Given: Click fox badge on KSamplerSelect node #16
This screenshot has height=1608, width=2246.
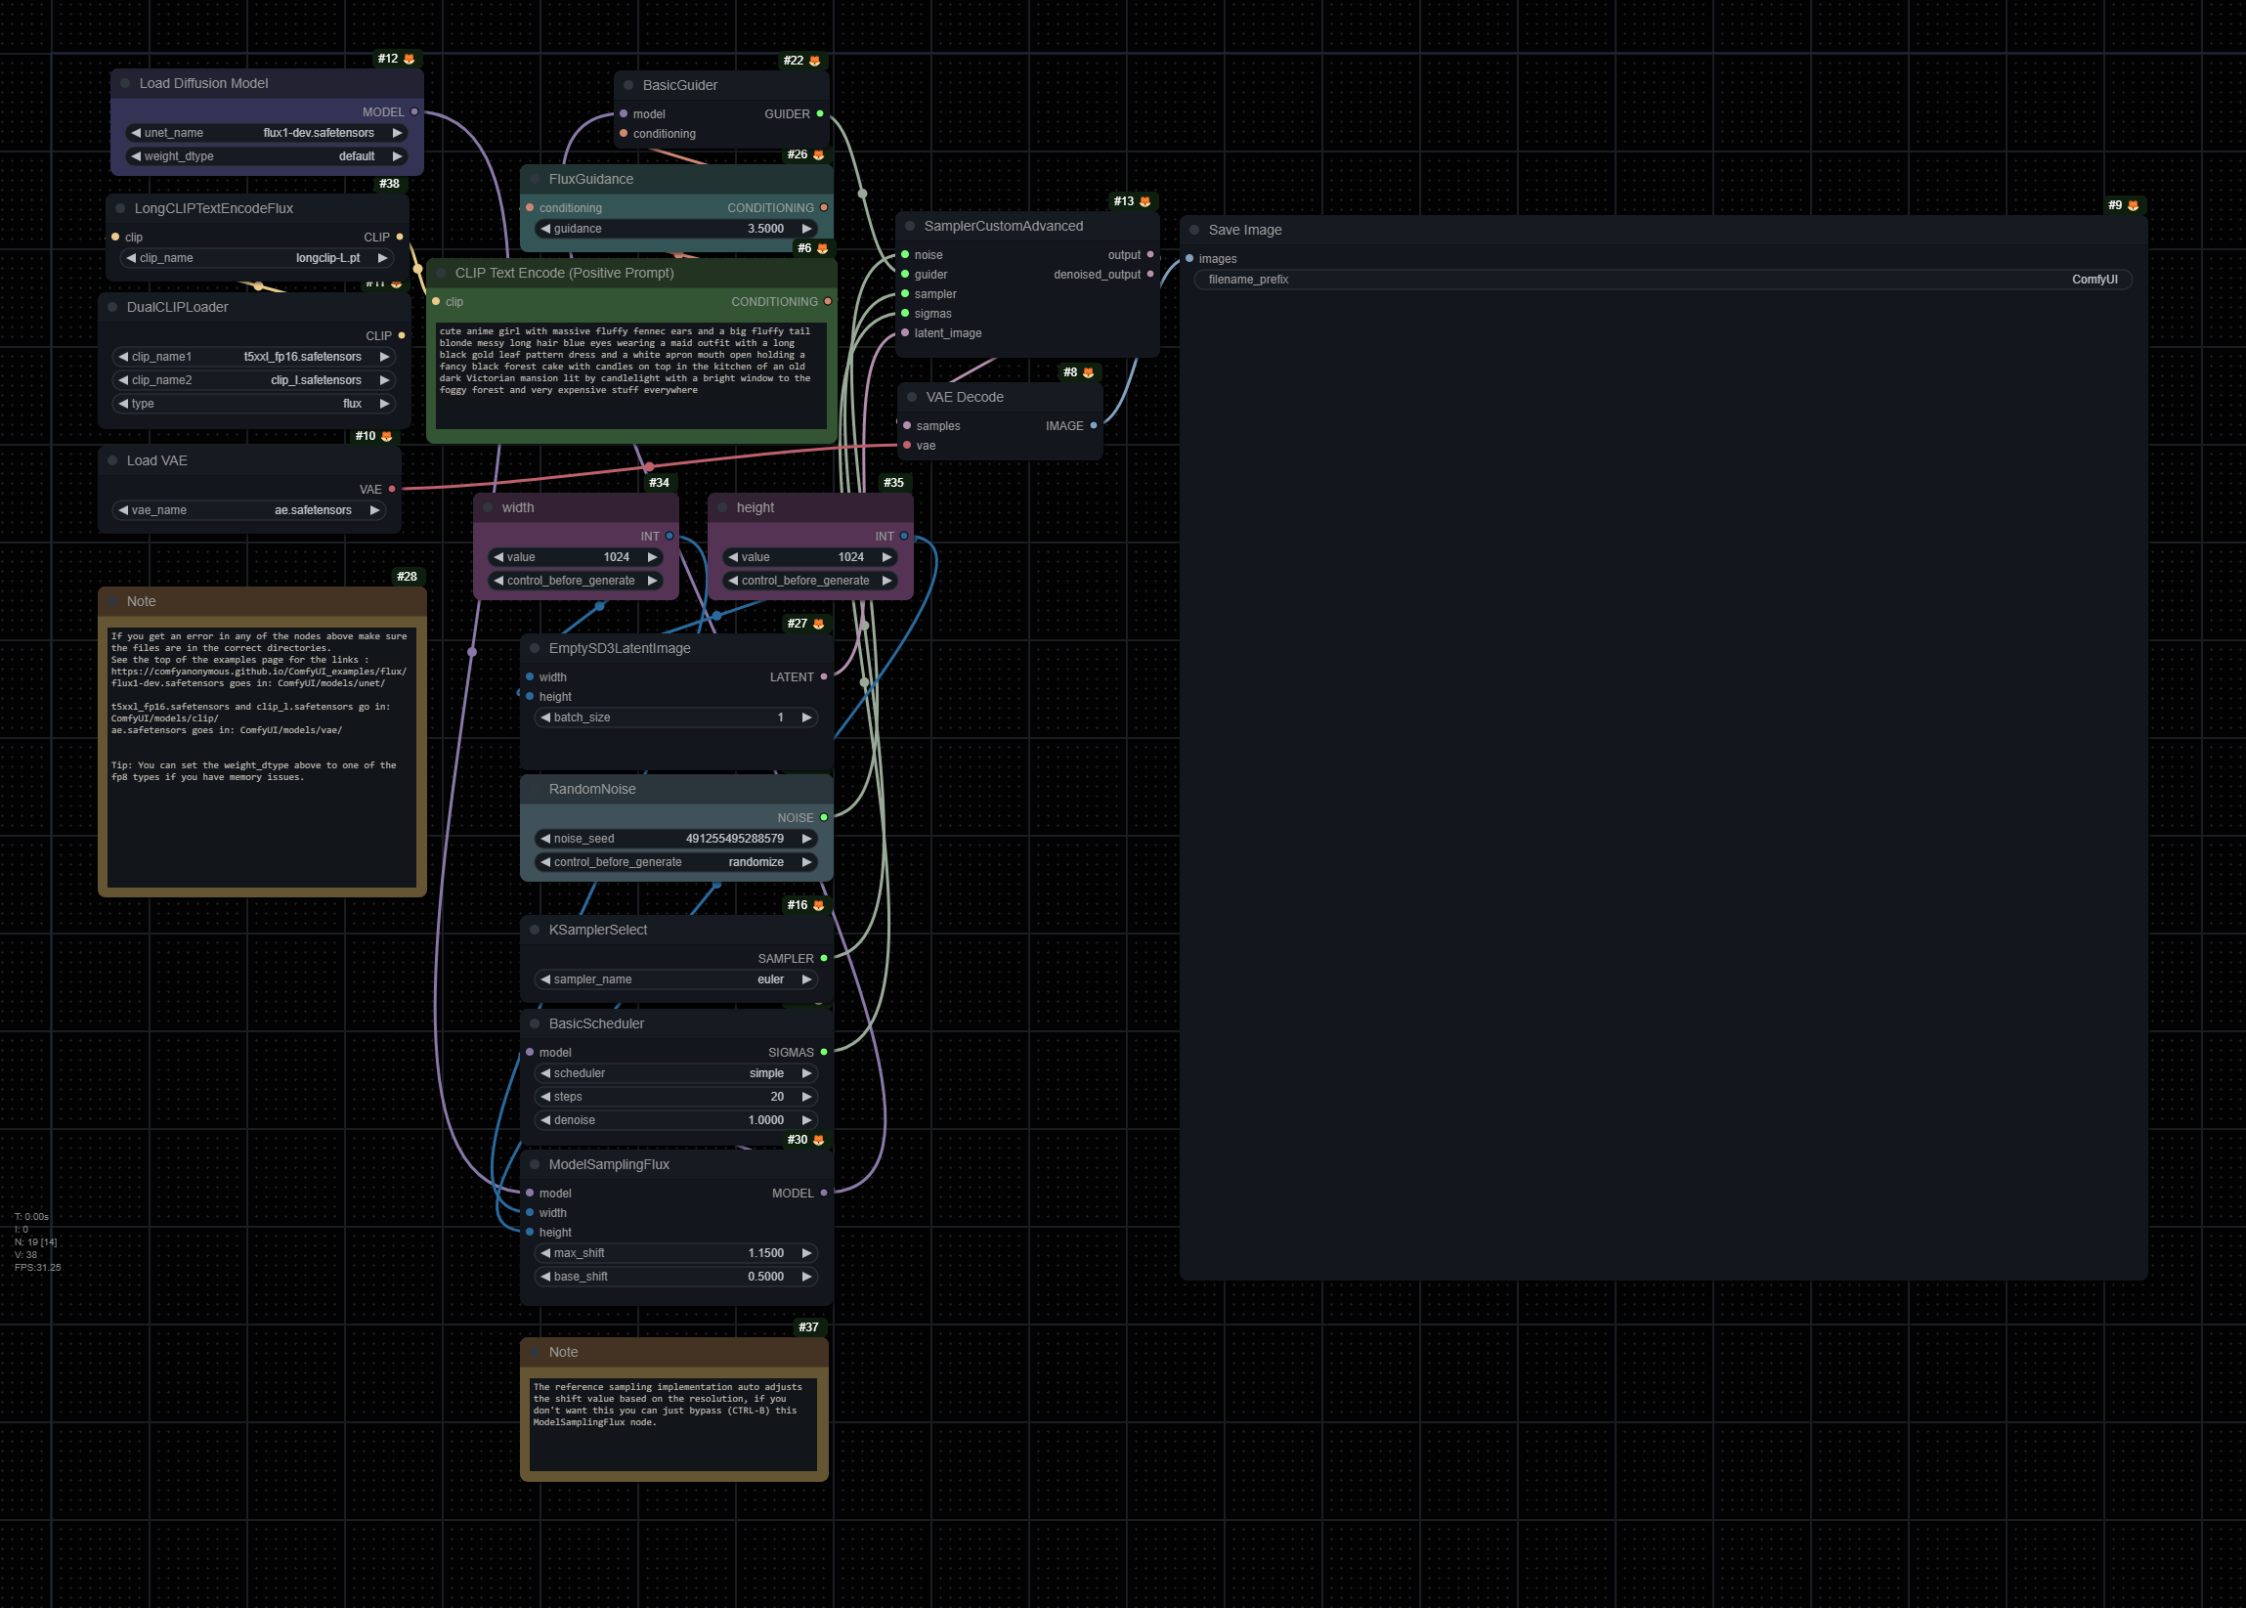Looking at the screenshot, I should click(x=819, y=905).
